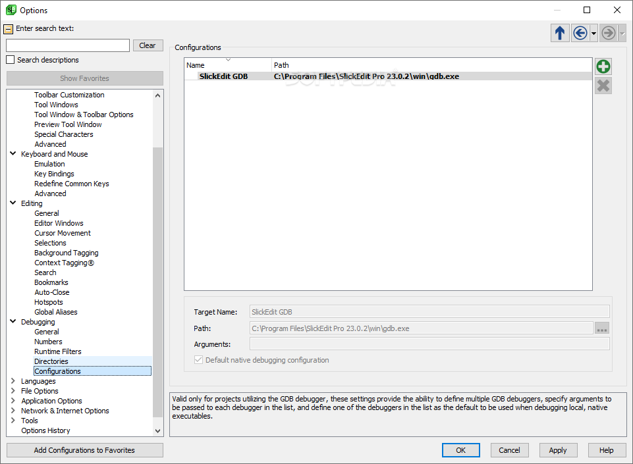Select Redefine Common Keys
The image size is (633, 464).
coord(71,184)
